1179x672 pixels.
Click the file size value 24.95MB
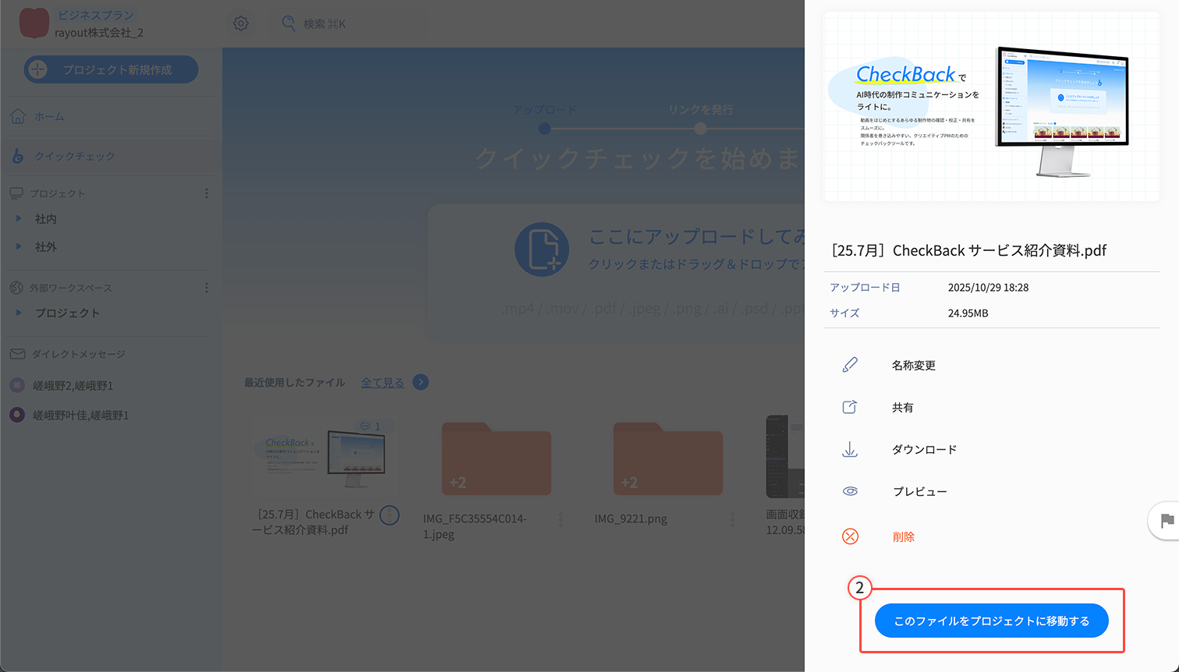(968, 313)
